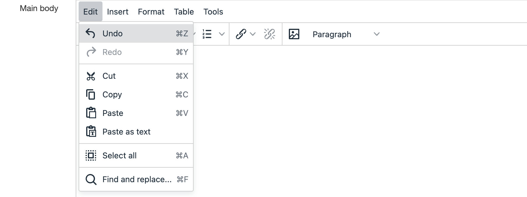
Task: Open the Format menu
Action: (151, 12)
